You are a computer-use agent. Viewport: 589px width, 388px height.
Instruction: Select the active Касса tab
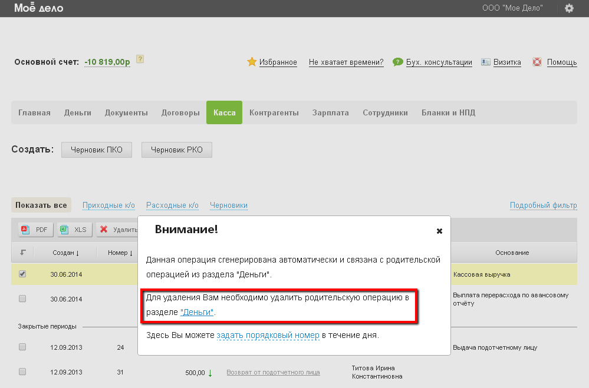[224, 112]
